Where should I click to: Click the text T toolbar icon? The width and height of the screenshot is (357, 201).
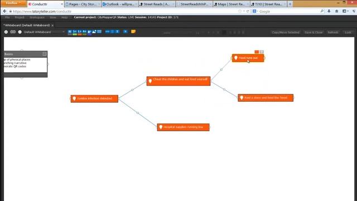click(x=117, y=32)
